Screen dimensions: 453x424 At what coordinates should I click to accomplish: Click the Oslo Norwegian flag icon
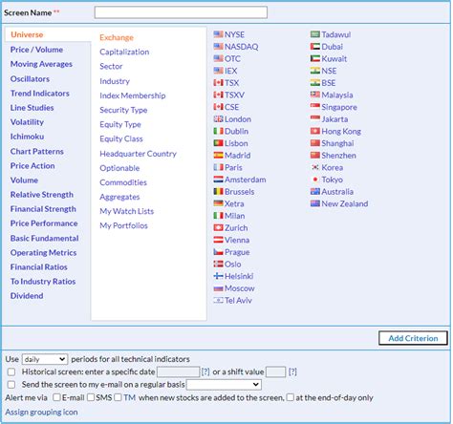pyautogui.click(x=218, y=265)
